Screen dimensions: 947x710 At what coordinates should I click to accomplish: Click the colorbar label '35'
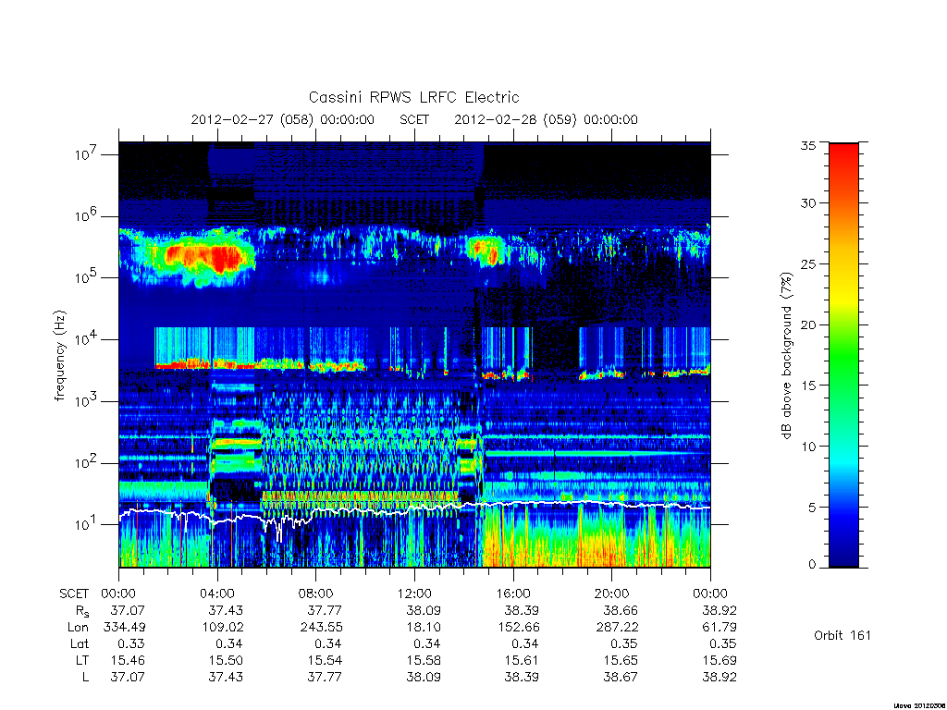coord(808,145)
